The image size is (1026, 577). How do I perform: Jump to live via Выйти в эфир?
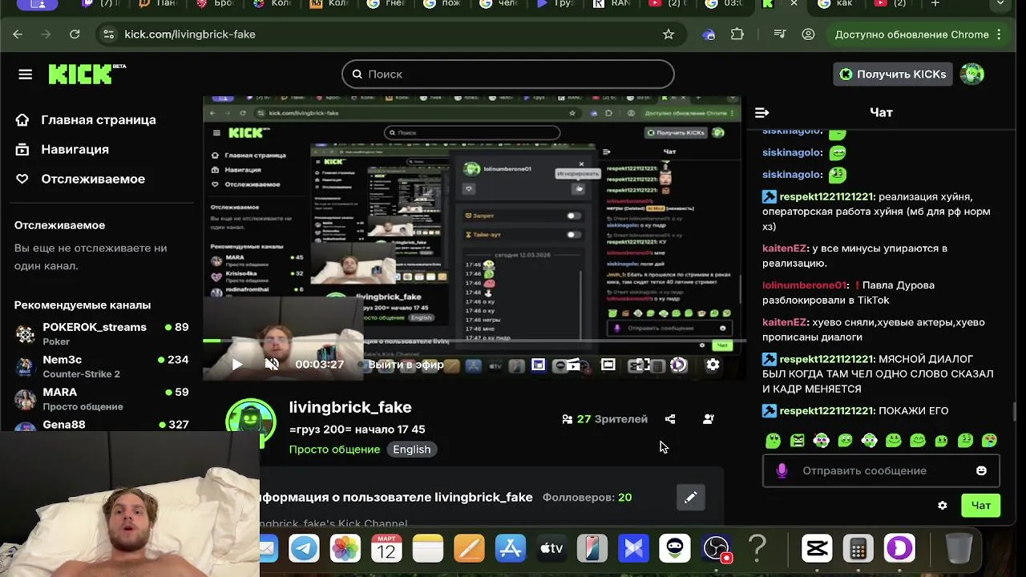point(406,365)
